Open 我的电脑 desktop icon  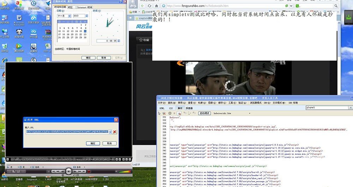[5, 19]
